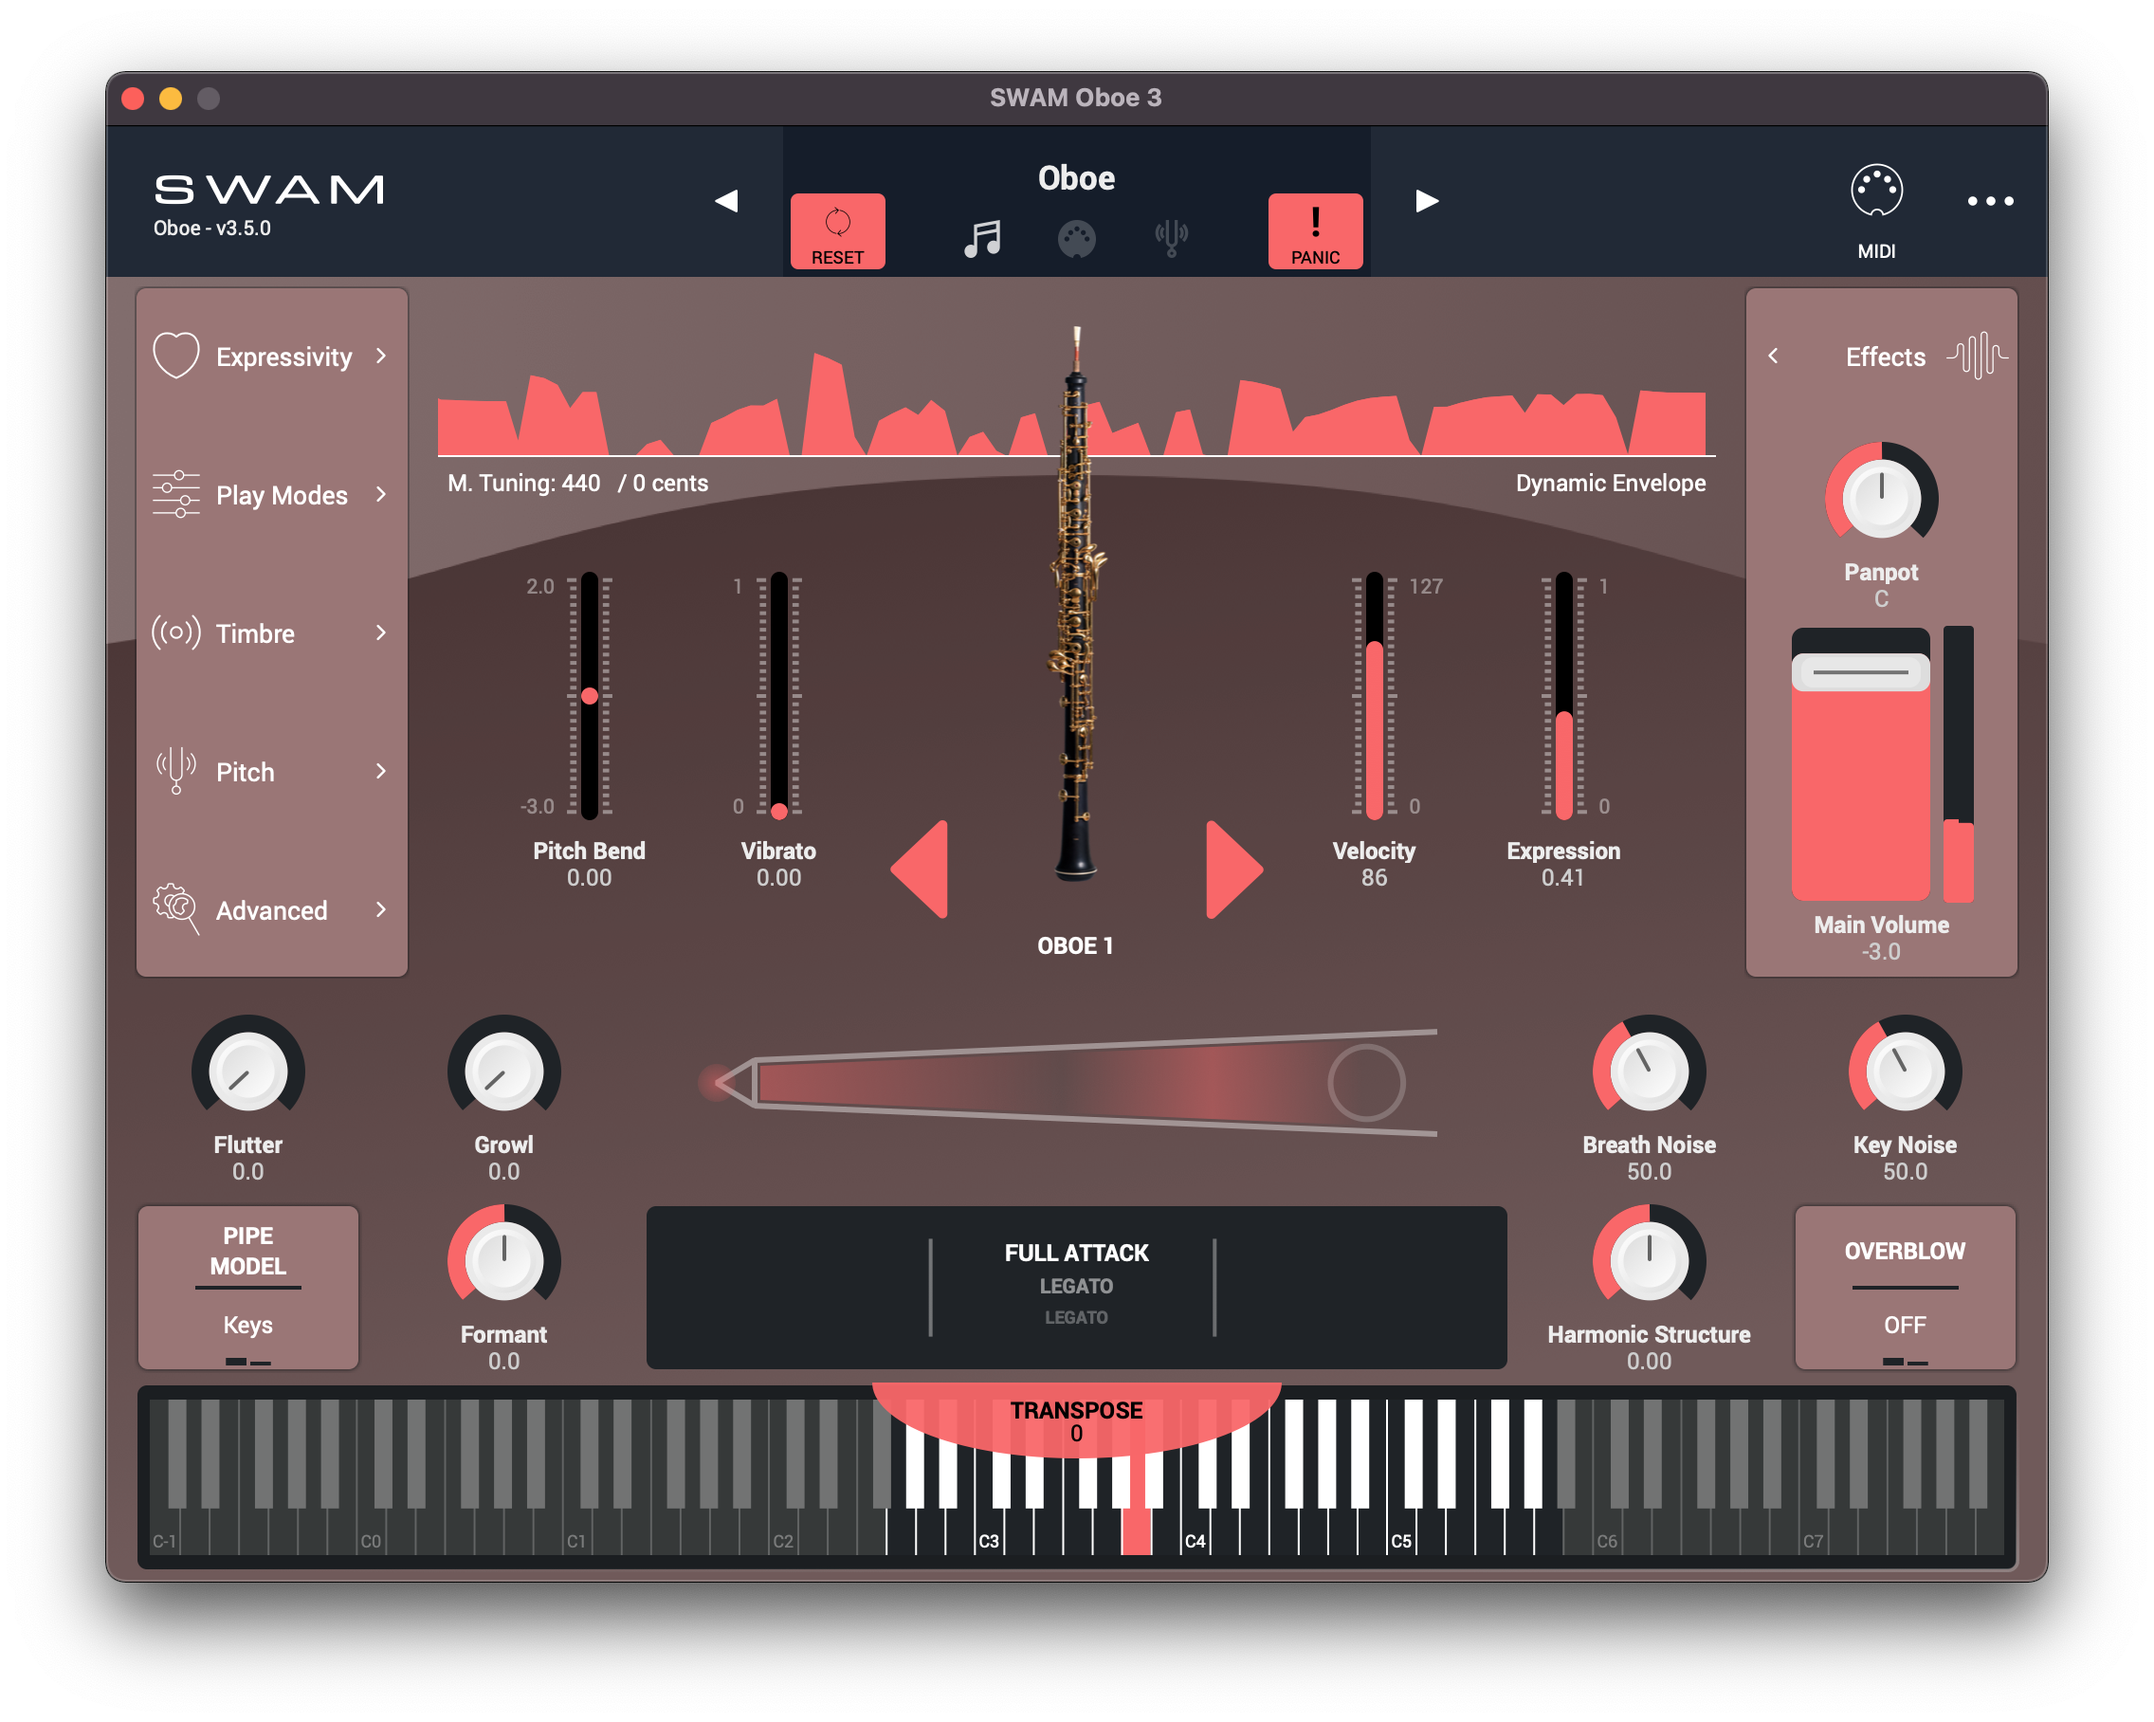Click the Expressivity heart icon
The height and width of the screenshot is (1722, 2154).
[175, 356]
